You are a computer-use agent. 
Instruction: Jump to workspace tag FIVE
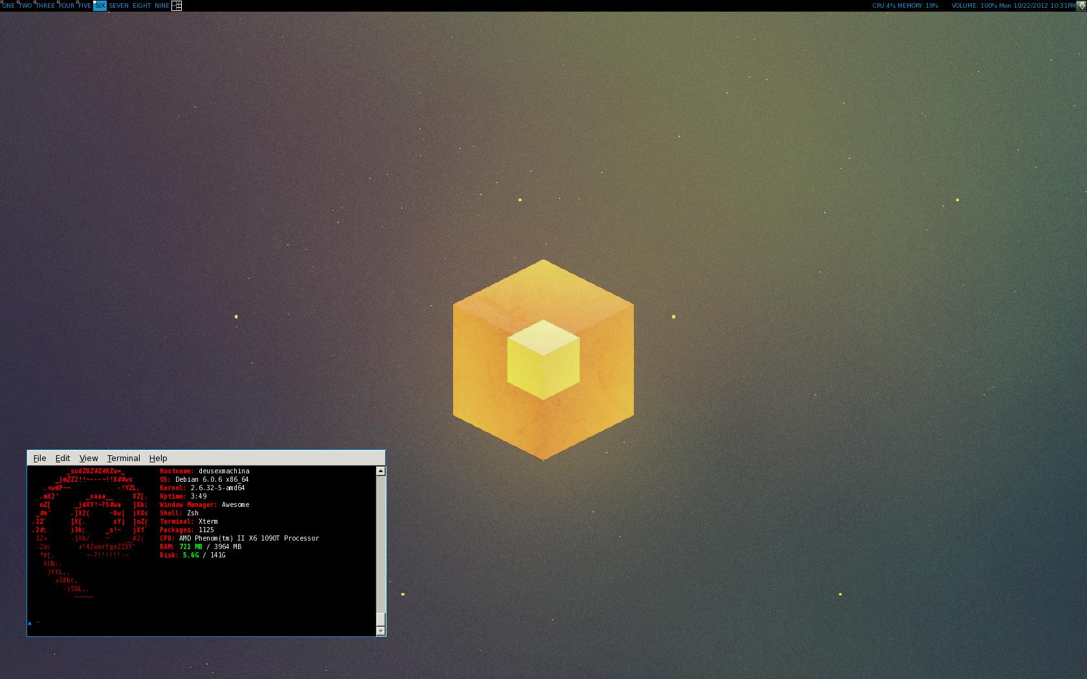coord(85,6)
